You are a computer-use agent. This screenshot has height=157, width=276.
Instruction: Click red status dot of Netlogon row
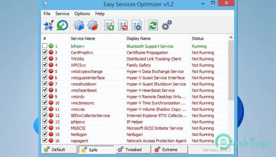(x=51, y=134)
